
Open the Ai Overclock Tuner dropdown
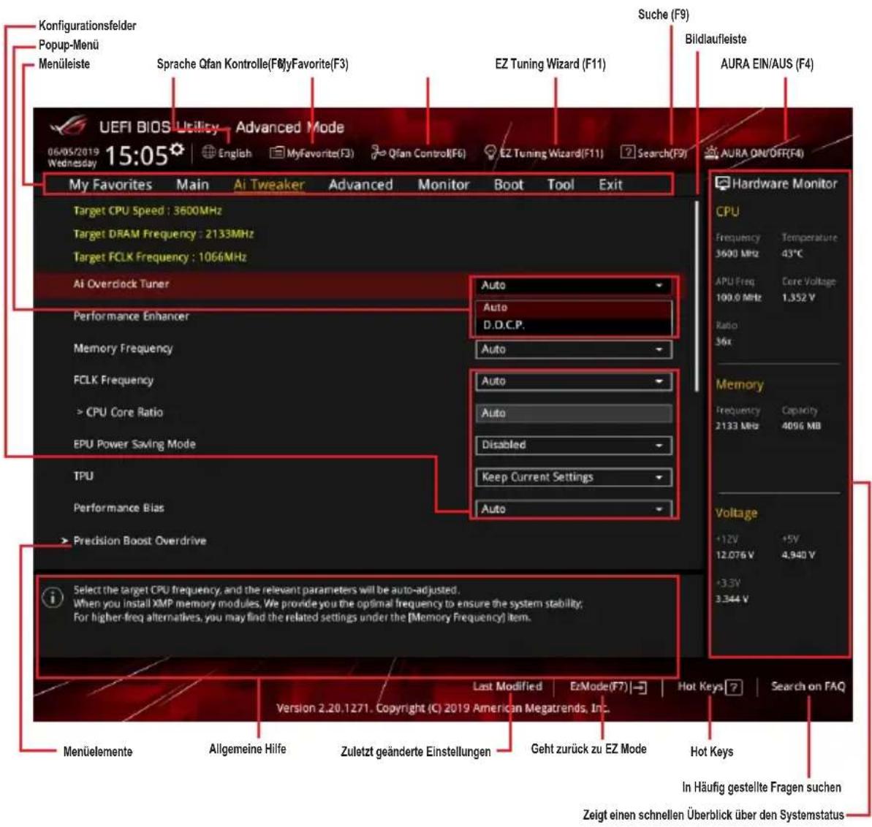click(573, 285)
